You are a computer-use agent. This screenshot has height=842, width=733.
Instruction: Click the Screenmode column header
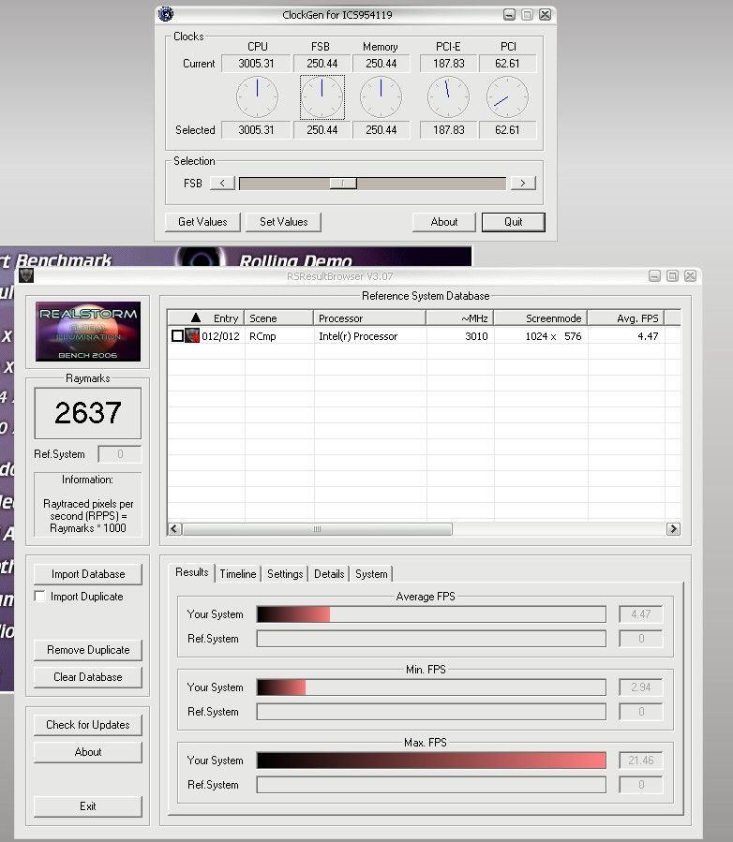[541, 318]
